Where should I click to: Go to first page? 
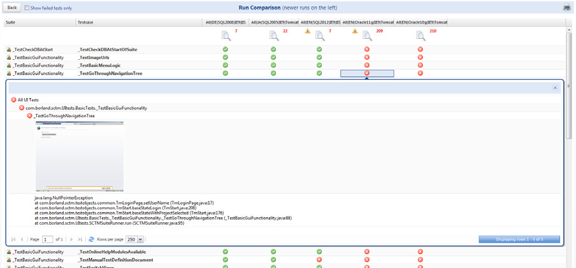pos(14,239)
